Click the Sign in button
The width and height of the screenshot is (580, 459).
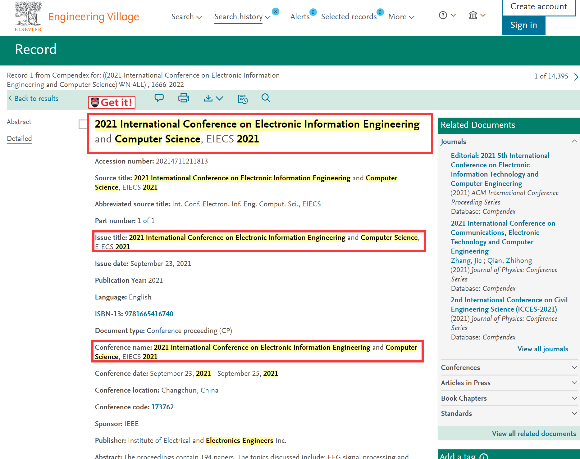[524, 25]
